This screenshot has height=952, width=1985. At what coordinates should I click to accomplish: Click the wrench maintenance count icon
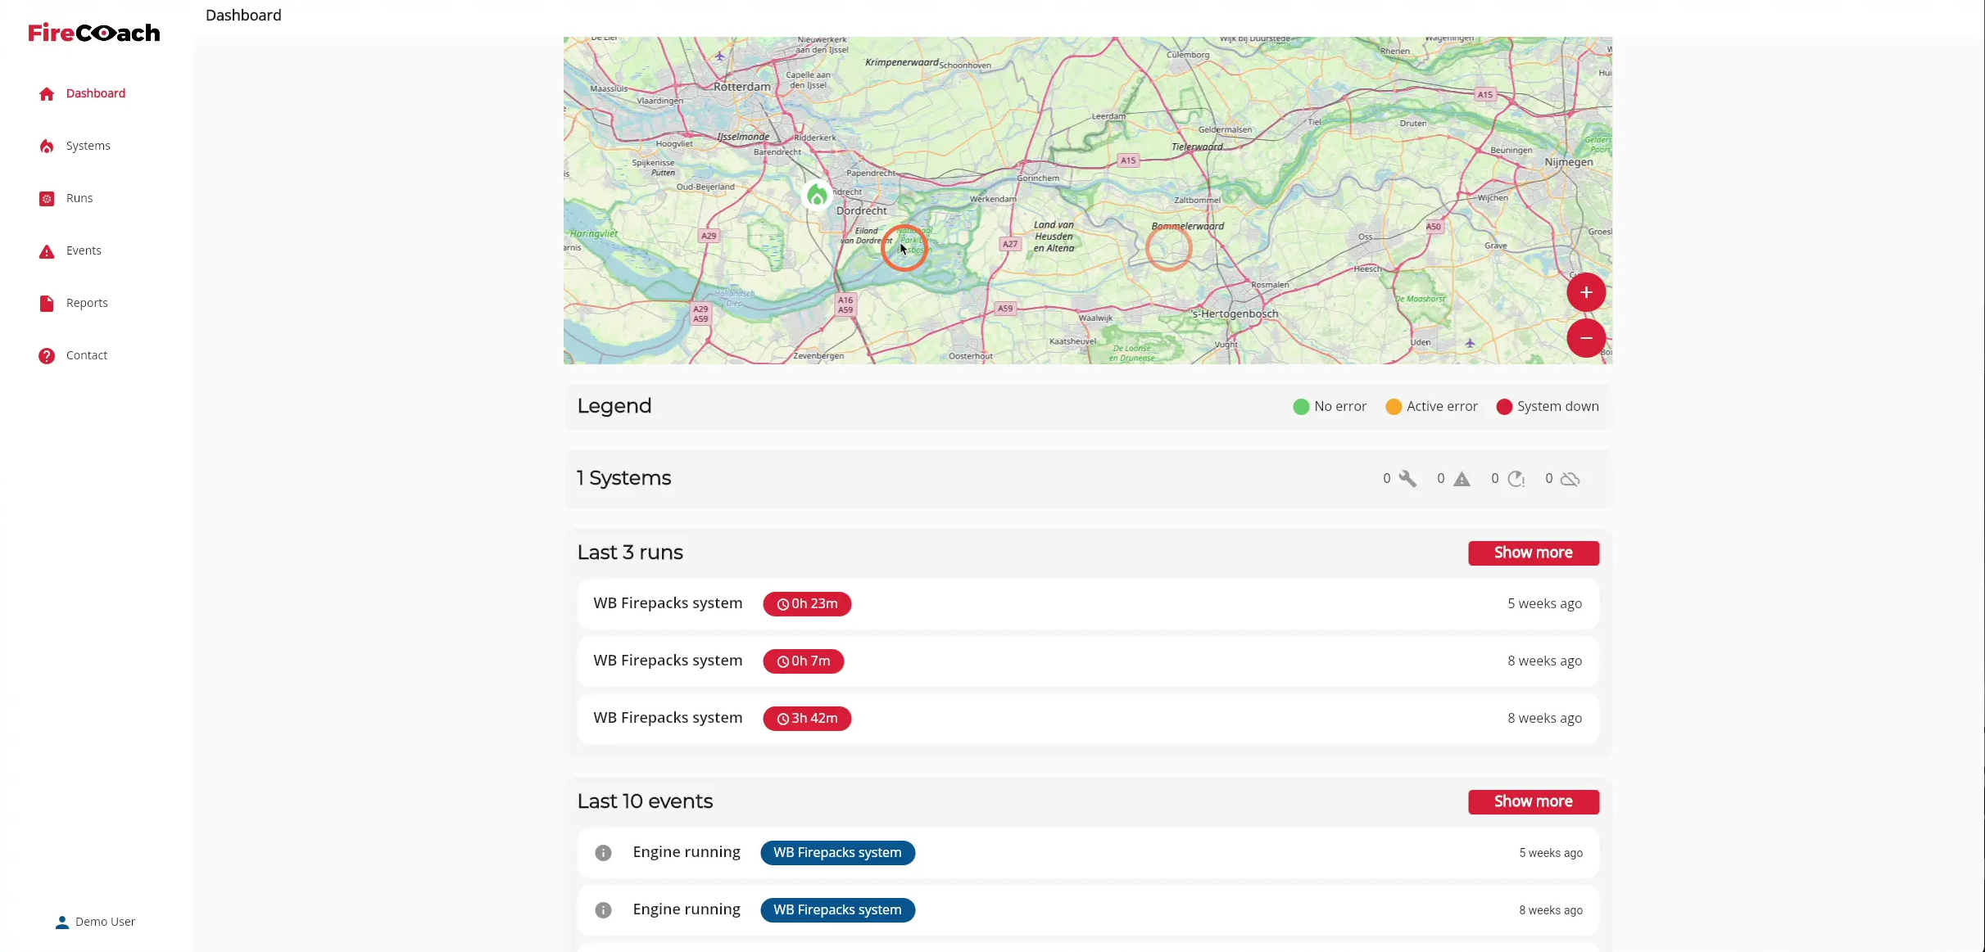[1407, 479]
